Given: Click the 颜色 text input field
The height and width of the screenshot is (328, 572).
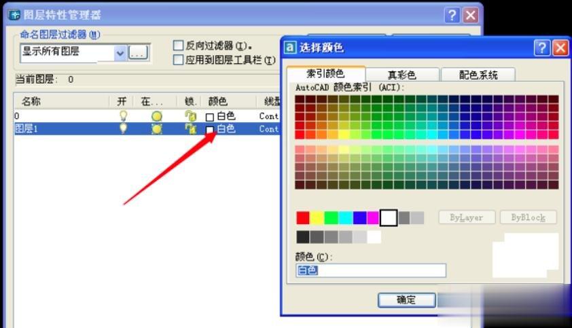Looking at the screenshot, I should [x=371, y=270].
